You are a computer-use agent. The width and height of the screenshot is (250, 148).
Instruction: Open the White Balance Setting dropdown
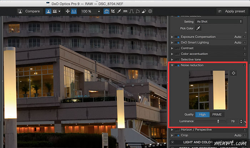click(x=219, y=21)
